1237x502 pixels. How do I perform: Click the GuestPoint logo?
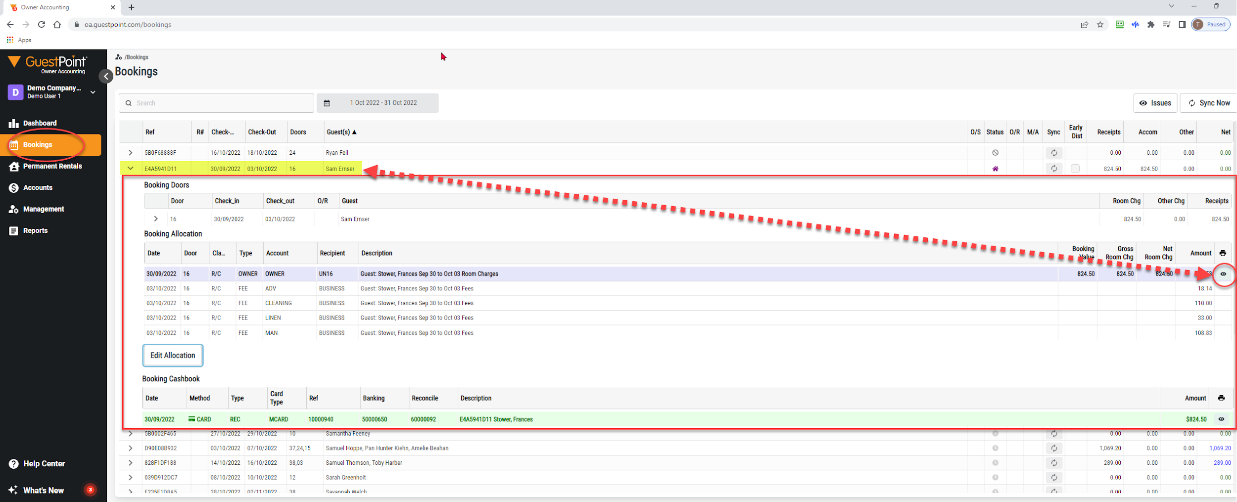[x=48, y=64]
